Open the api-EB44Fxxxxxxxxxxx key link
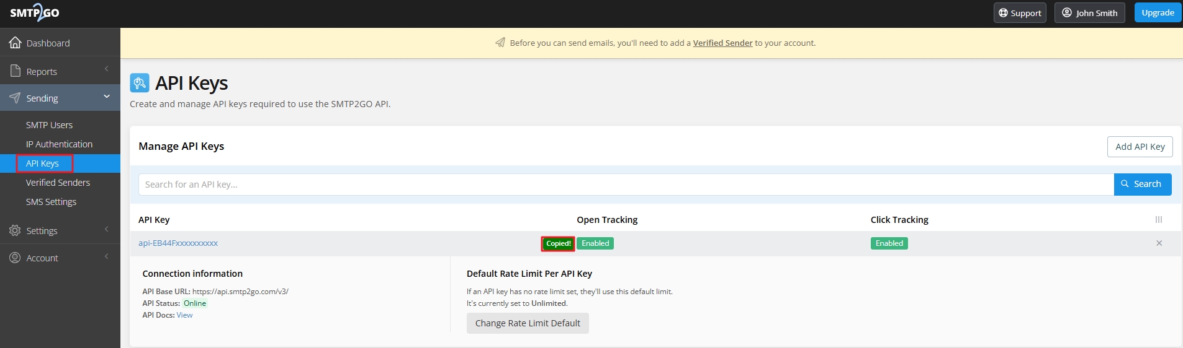 point(178,243)
